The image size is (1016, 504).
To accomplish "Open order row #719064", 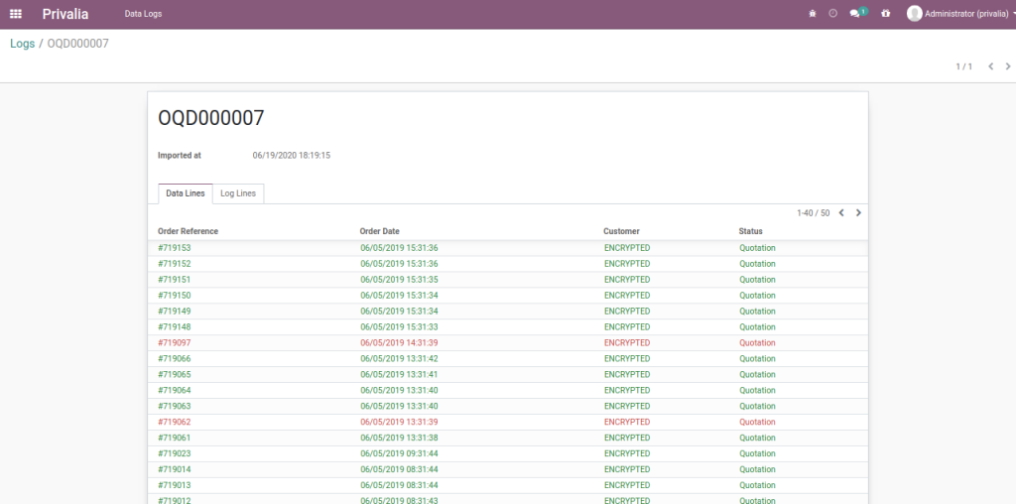I will (508, 391).
